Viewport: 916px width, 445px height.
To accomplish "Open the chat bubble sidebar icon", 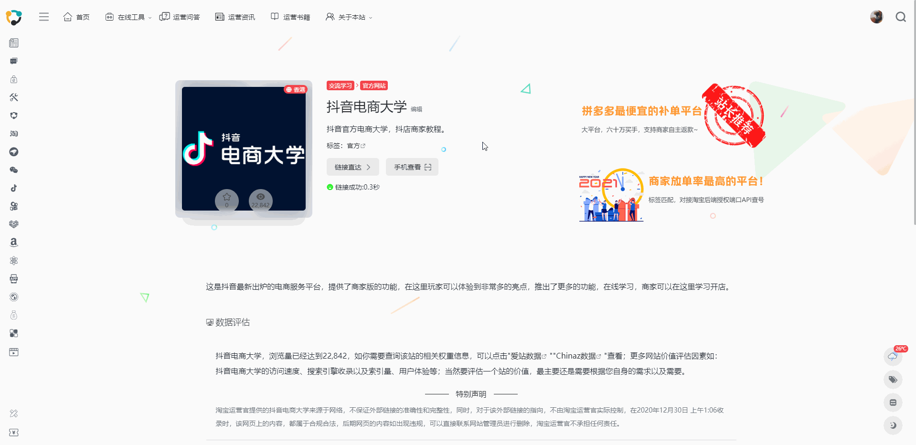I will coord(14,61).
